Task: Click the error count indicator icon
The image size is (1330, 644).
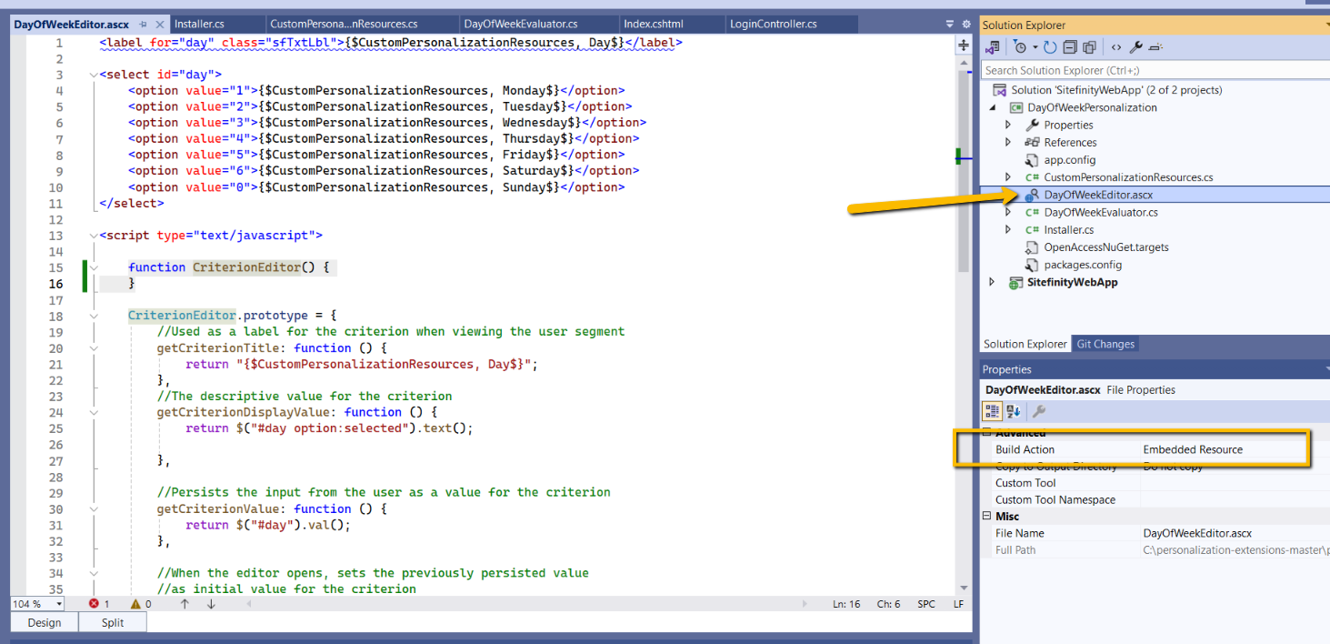Action: point(94,604)
